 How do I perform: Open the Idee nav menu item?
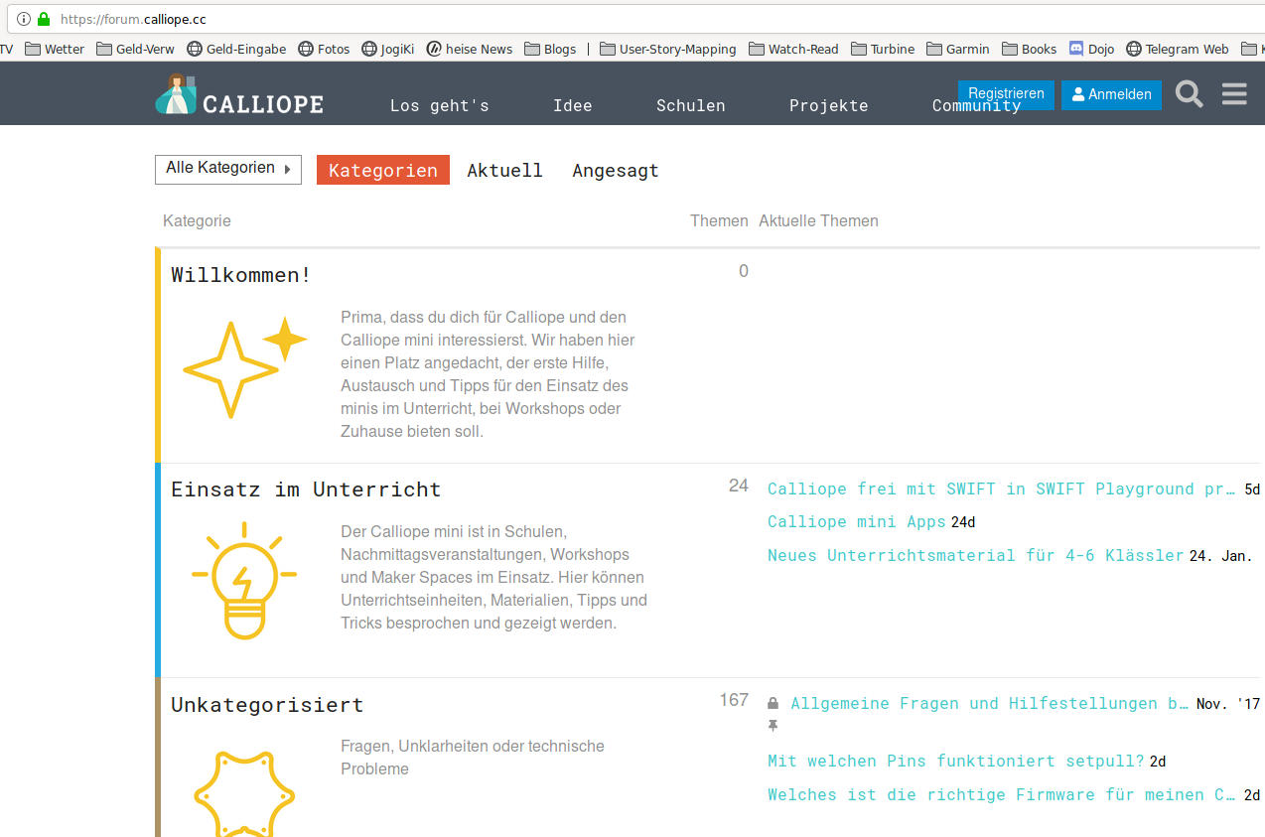(573, 105)
